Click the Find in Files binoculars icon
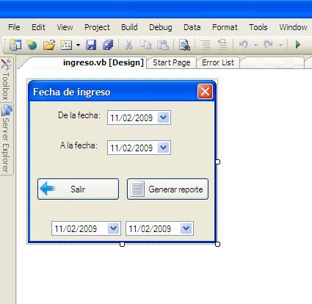 tap(184, 45)
